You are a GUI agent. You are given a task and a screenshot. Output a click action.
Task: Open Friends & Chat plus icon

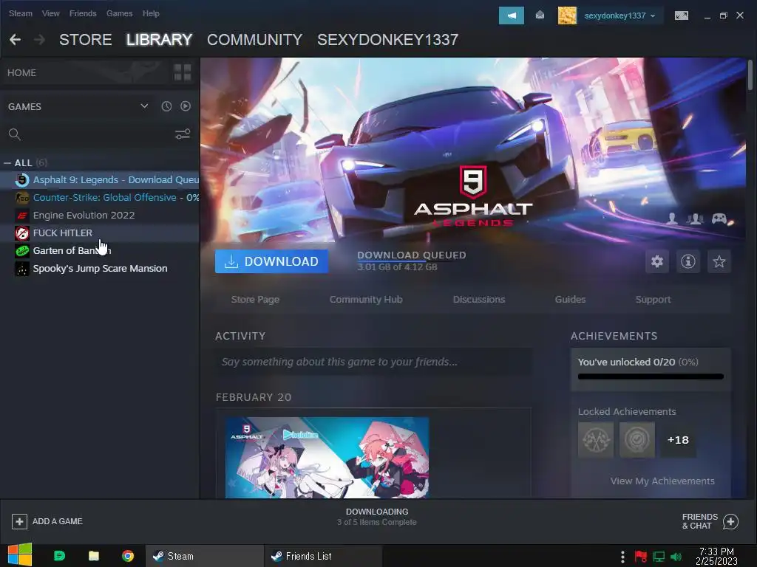pyautogui.click(x=730, y=521)
